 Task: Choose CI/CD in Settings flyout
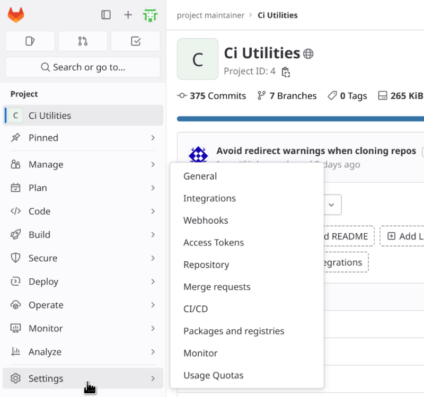coord(196,309)
